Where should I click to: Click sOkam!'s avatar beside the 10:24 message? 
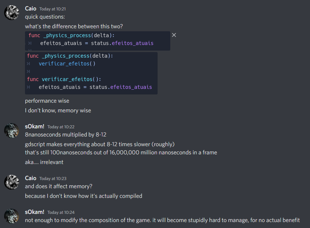tap(12, 216)
